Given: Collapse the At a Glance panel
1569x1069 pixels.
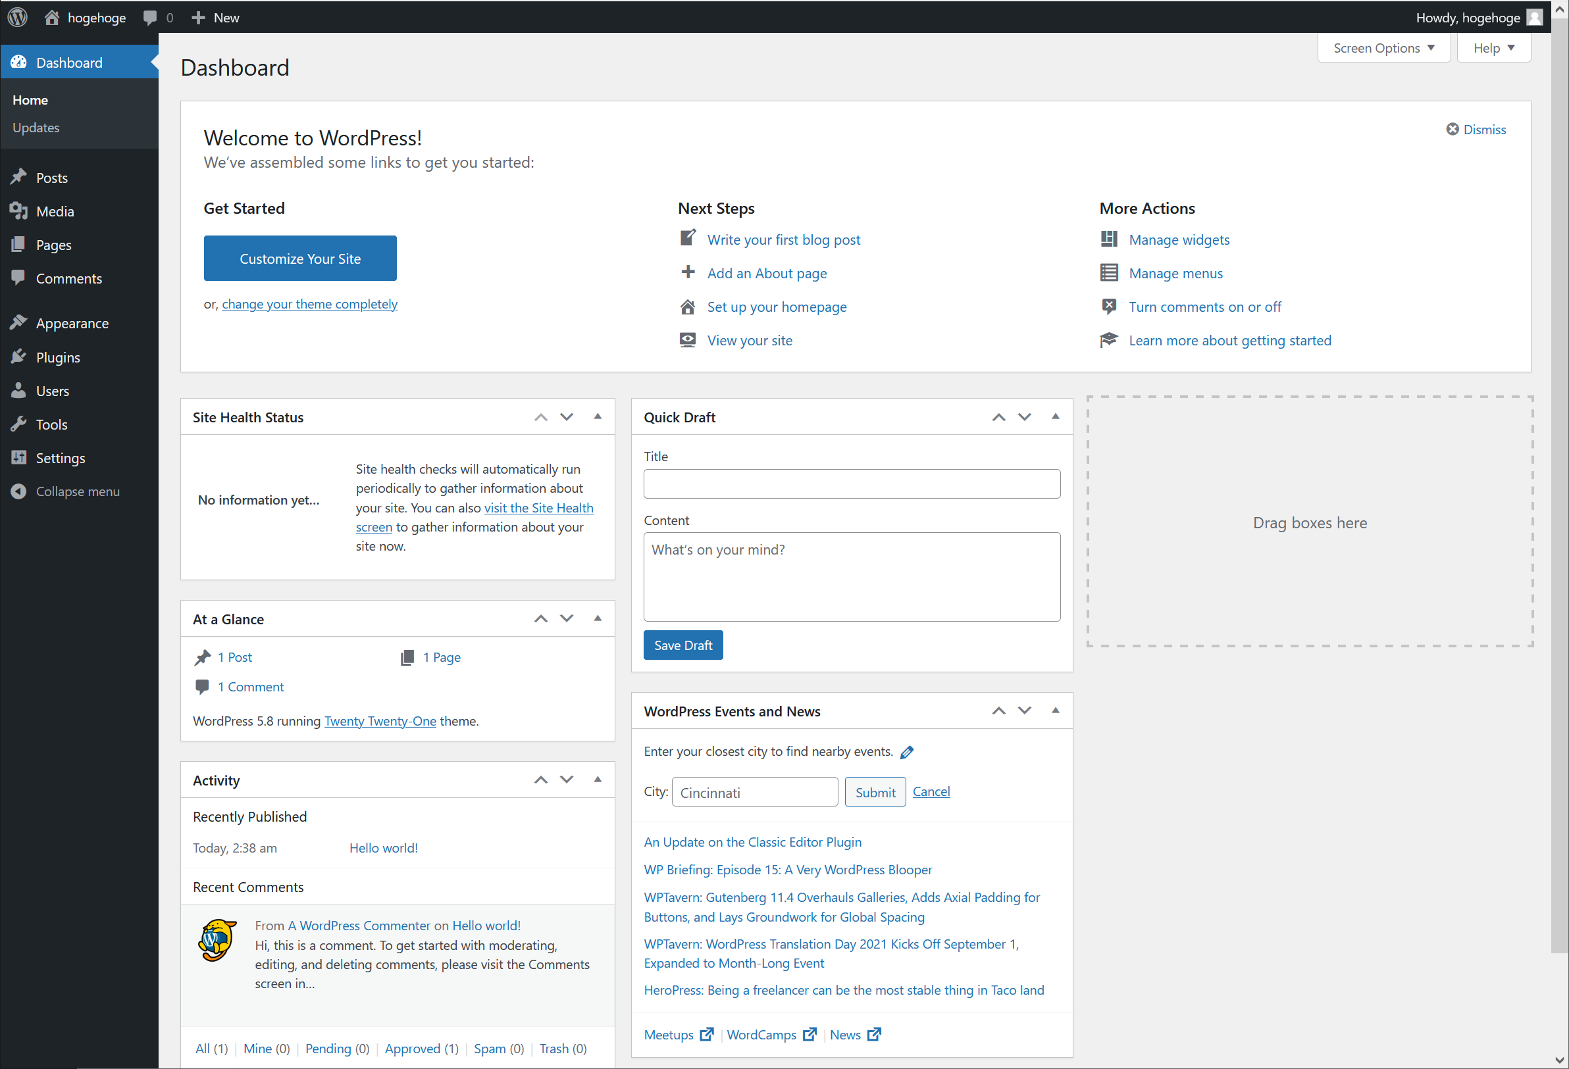Looking at the screenshot, I should (x=598, y=618).
